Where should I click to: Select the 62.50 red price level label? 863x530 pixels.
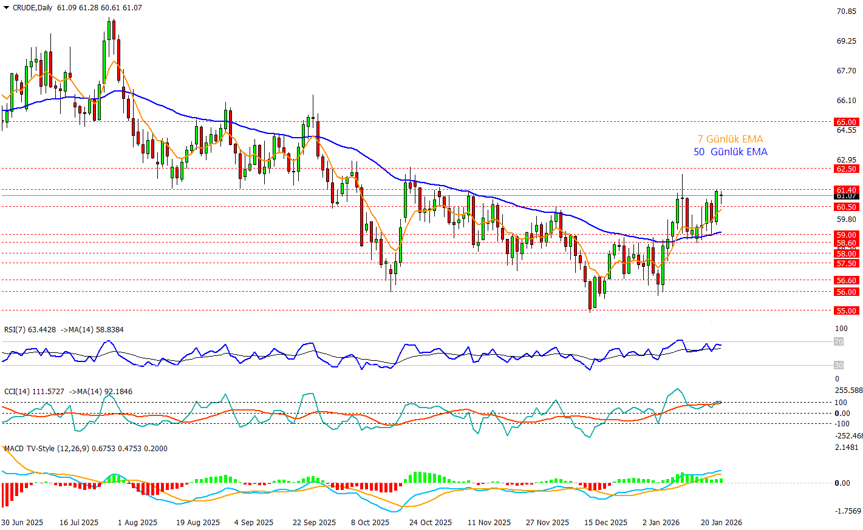click(x=846, y=169)
